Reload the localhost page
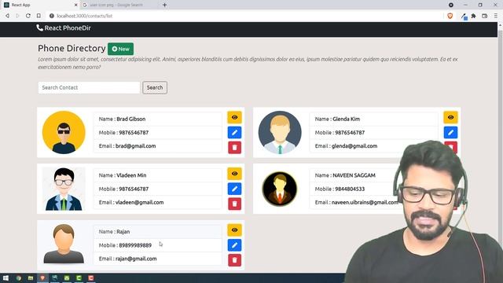This screenshot has width=503, height=283. pos(28,16)
